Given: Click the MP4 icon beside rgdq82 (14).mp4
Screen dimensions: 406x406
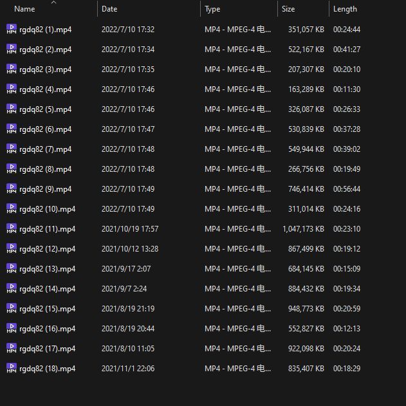Looking at the screenshot, I should pos(12,288).
